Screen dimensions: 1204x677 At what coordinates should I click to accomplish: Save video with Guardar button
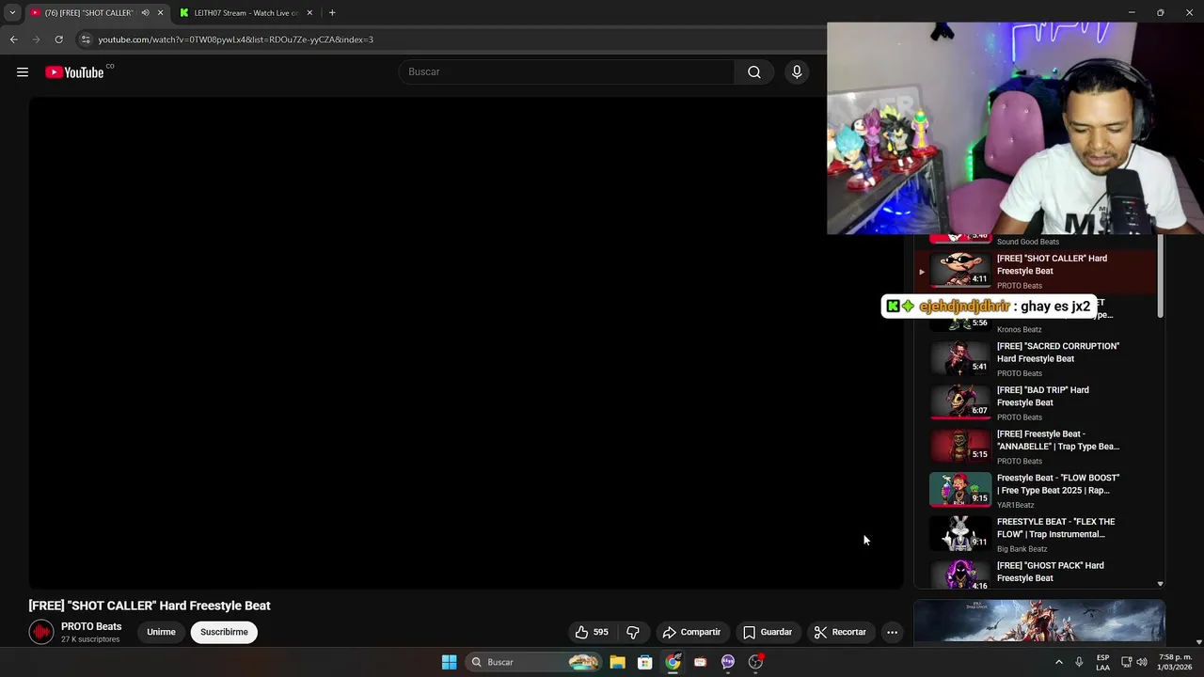tap(768, 632)
